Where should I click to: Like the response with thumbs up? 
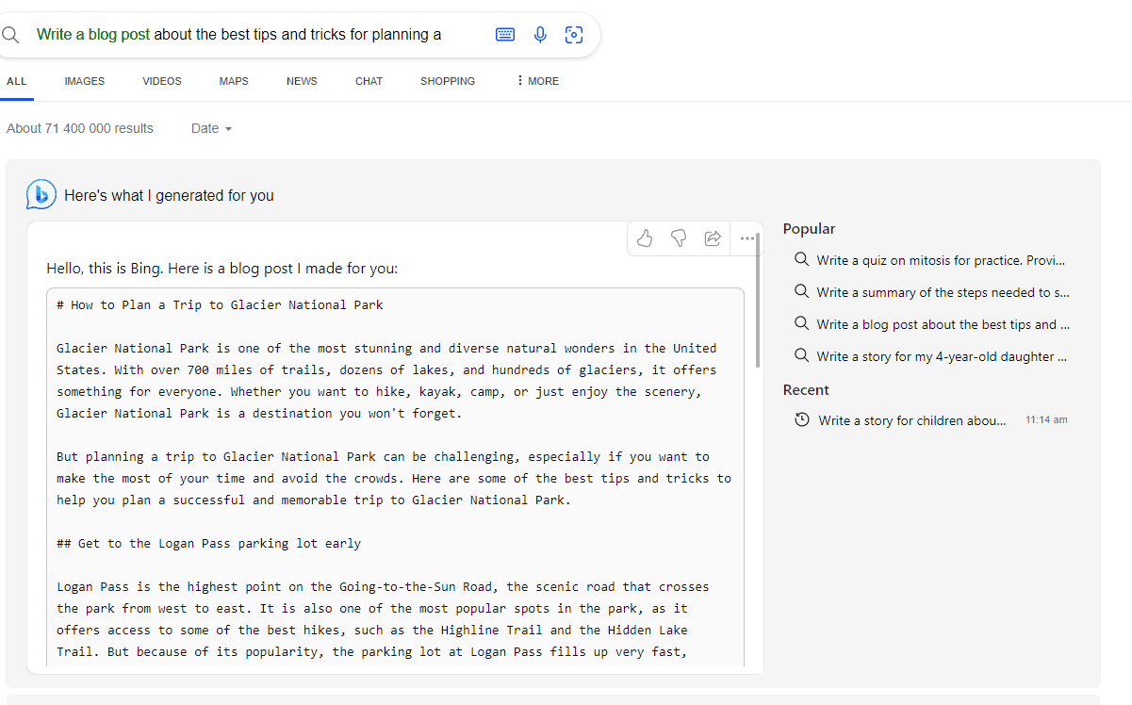645,238
